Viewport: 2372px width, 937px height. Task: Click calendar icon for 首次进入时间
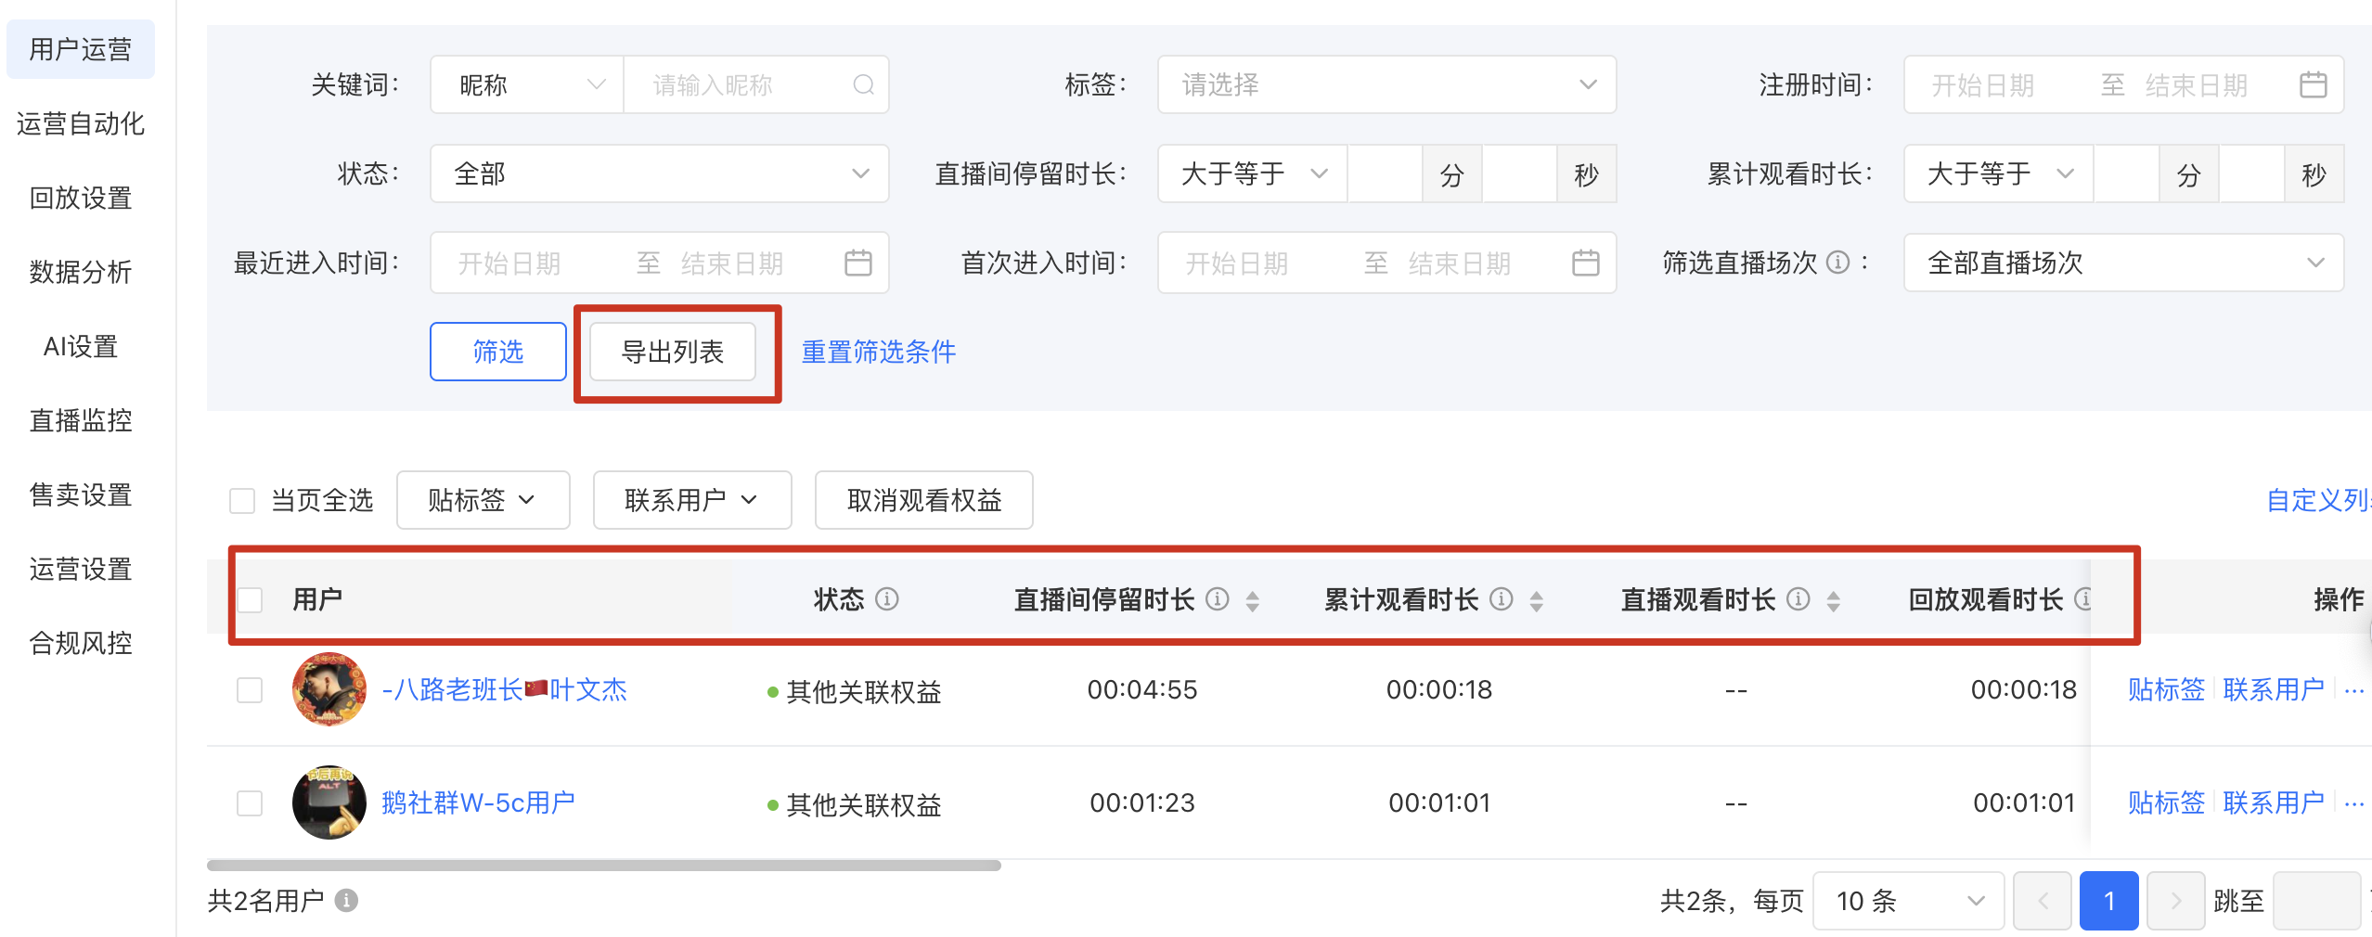point(1585,263)
